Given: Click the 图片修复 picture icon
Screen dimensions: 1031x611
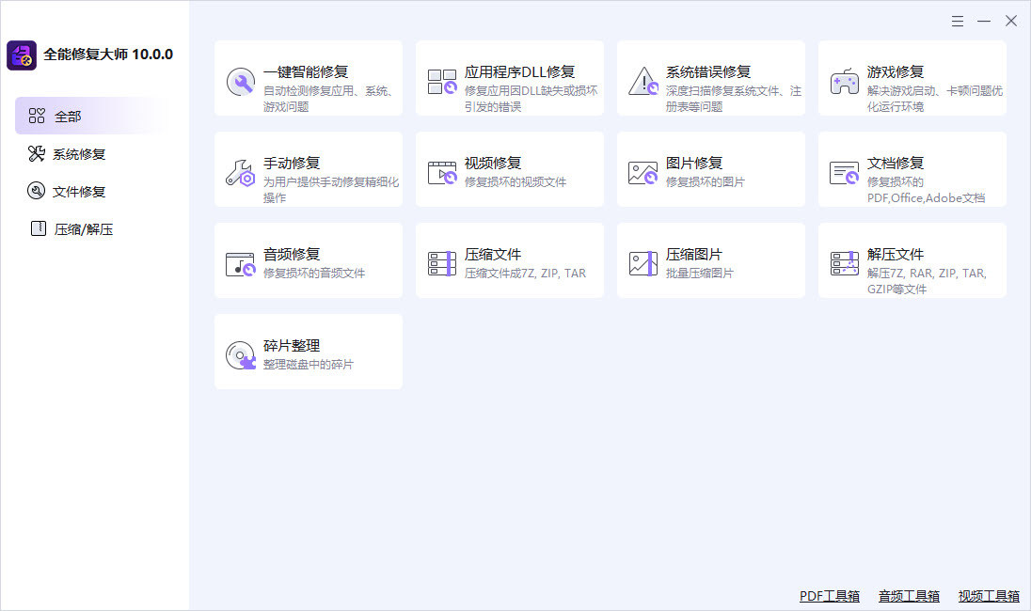Looking at the screenshot, I should (x=643, y=174).
